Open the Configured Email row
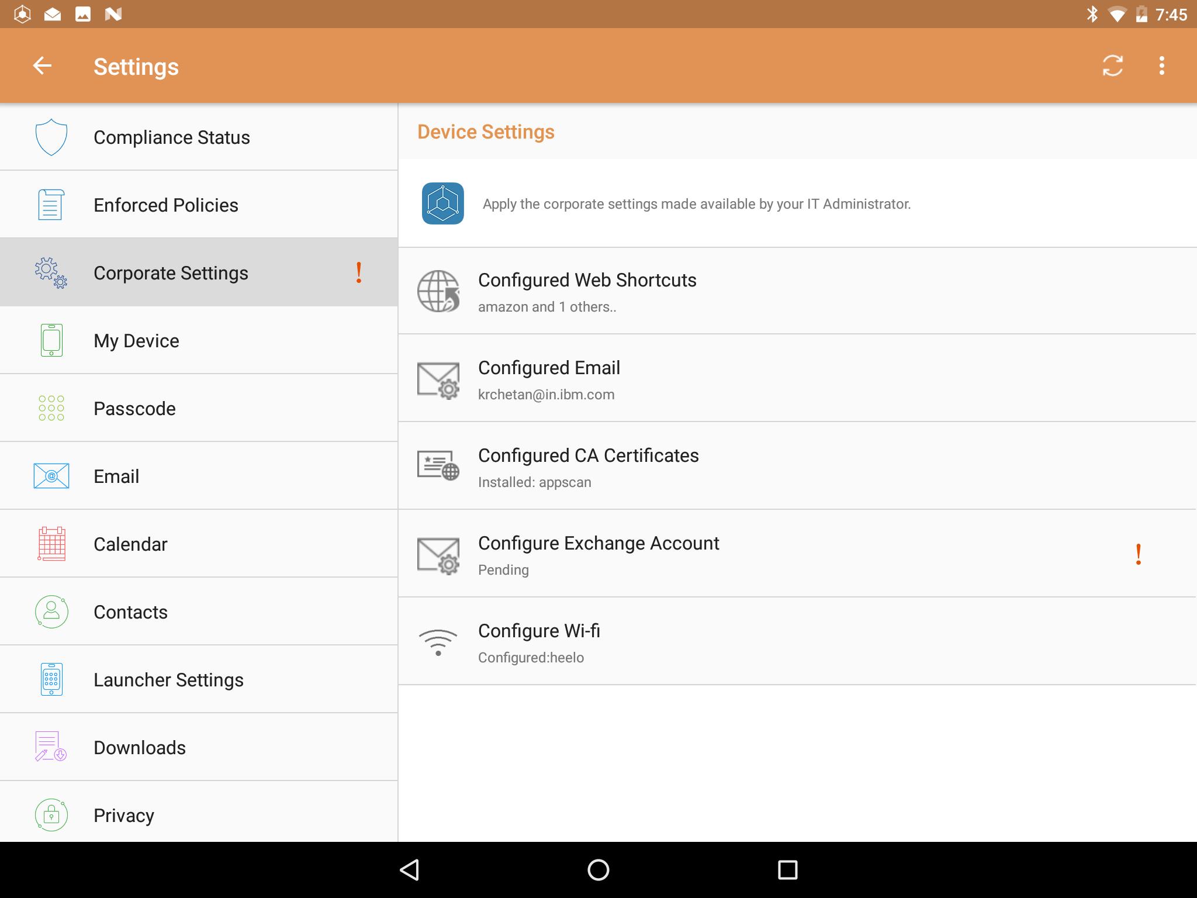Image resolution: width=1197 pixels, height=898 pixels. tap(798, 378)
